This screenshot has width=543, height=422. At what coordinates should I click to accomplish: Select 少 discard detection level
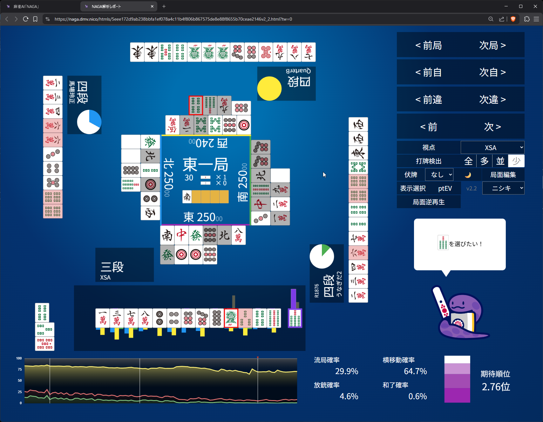[516, 161]
